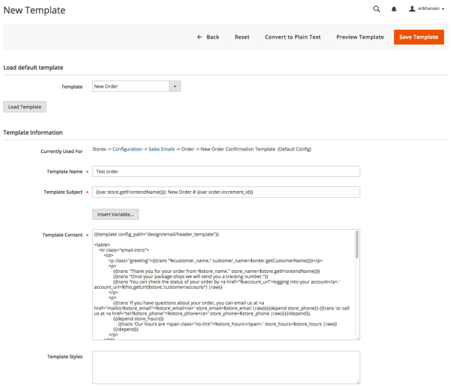Click inside the Template Styles textarea
The height and width of the screenshot is (390, 452).
226,367
